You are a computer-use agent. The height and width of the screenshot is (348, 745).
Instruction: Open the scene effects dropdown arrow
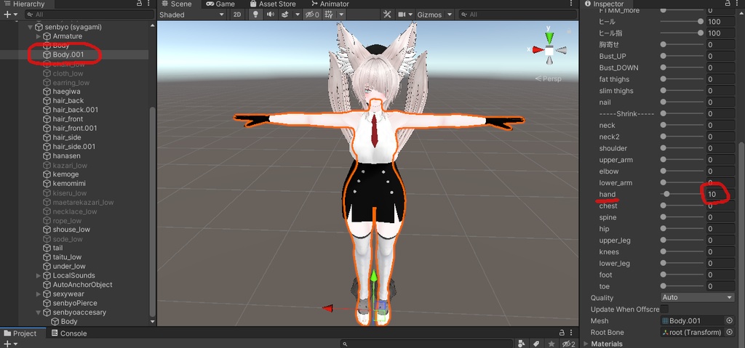pyautogui.click(x=298, y=15)
